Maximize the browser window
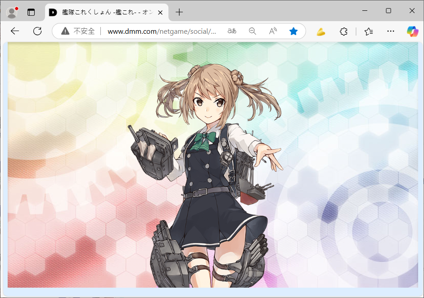The height and width of the screenshot is (298, 424). [x=388, y=11]
